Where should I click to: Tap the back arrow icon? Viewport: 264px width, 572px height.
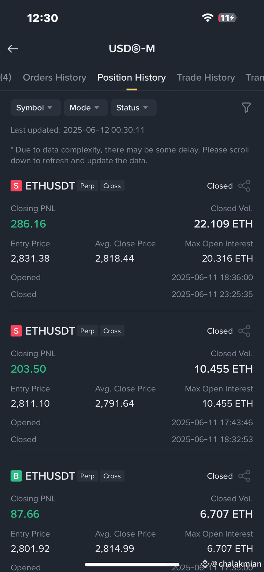[x=13, y=48]
